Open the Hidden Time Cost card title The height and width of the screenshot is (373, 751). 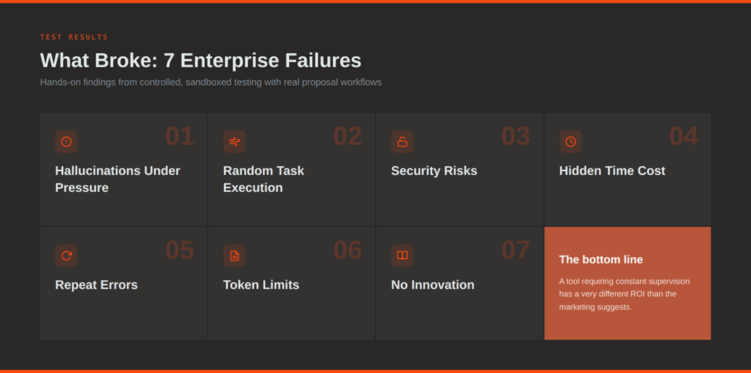click(x=612, y=171)
